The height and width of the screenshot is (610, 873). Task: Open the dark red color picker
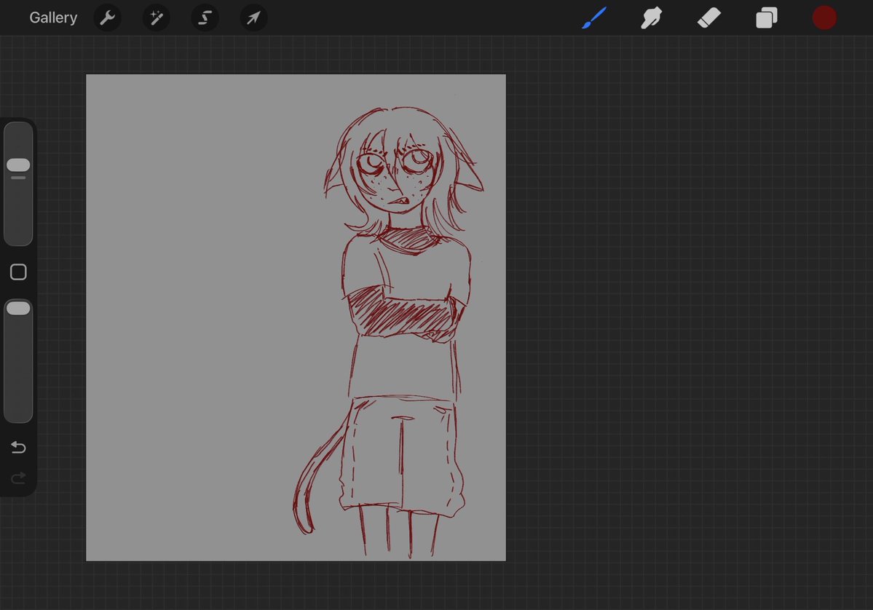pyautogui.click(x=824, y=17)
